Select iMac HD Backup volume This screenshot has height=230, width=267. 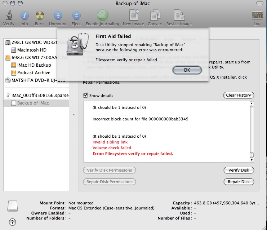34,65
